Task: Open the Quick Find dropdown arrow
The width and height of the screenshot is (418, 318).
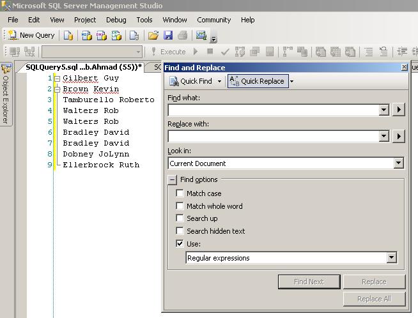Action: 219,81
